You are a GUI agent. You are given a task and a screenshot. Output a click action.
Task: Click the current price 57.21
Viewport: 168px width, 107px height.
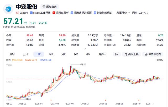(13, 21)
